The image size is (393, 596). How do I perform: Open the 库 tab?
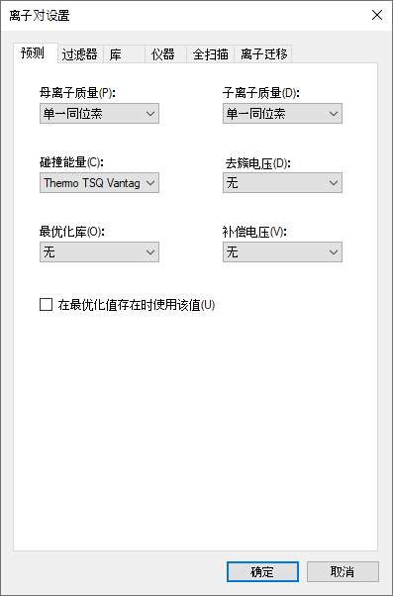click(x=124, y=54)
